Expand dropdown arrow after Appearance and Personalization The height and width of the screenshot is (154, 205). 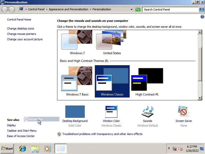click(90, 9)
